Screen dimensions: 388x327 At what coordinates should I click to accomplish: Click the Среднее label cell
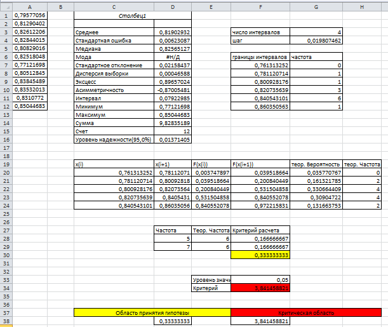(114, 32)
